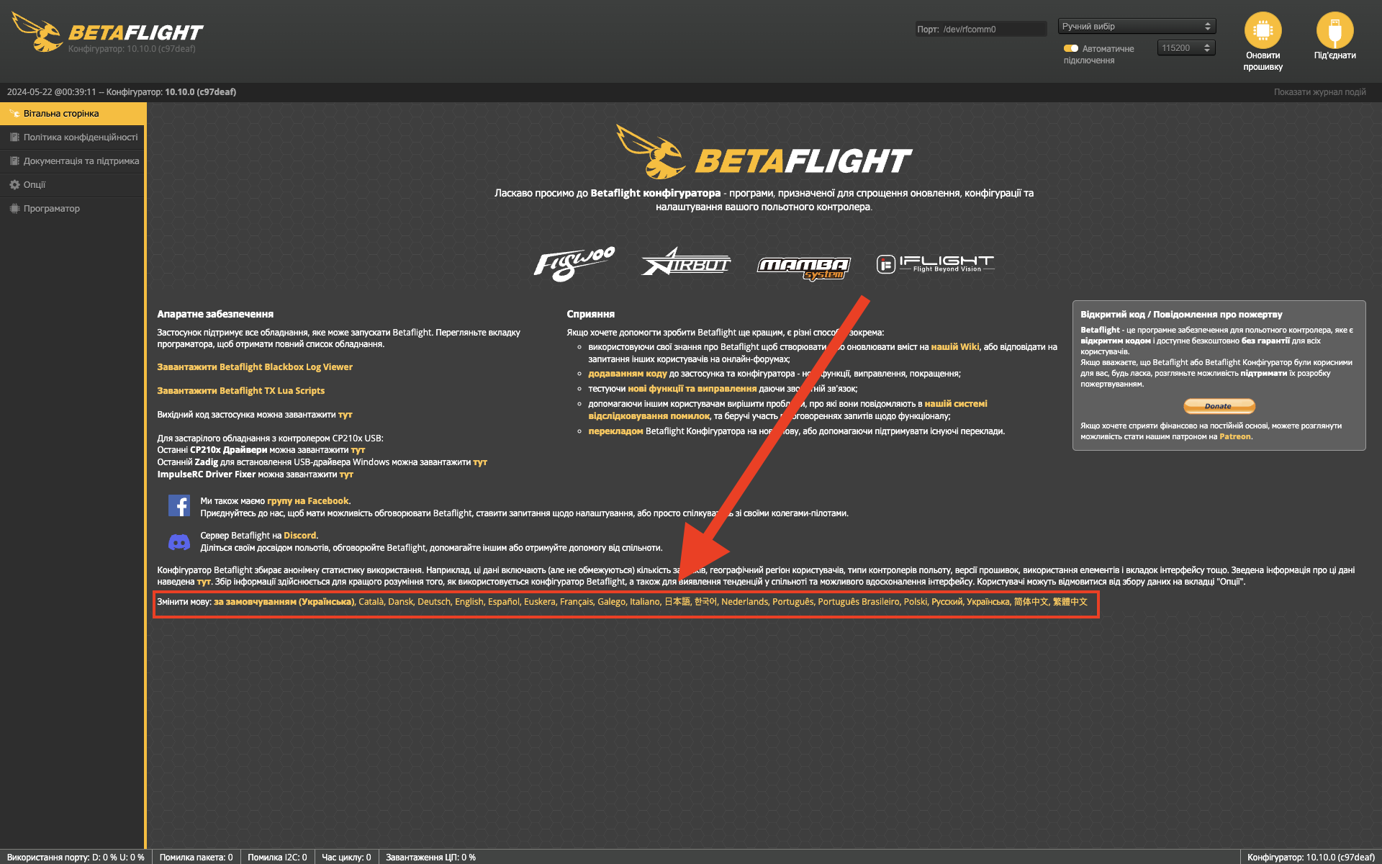Image resolution: width=1382 pixels, height=864 pixels.
Task: Switch language to Dansk
Action: (x=400, y=602)
